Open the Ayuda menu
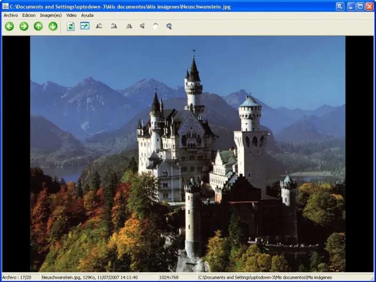The width and height of the screenshot is (376, 282). click(87, 16)
